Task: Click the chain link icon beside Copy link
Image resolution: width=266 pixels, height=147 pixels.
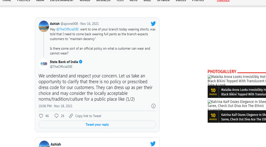Action: [x=71, y=116]
